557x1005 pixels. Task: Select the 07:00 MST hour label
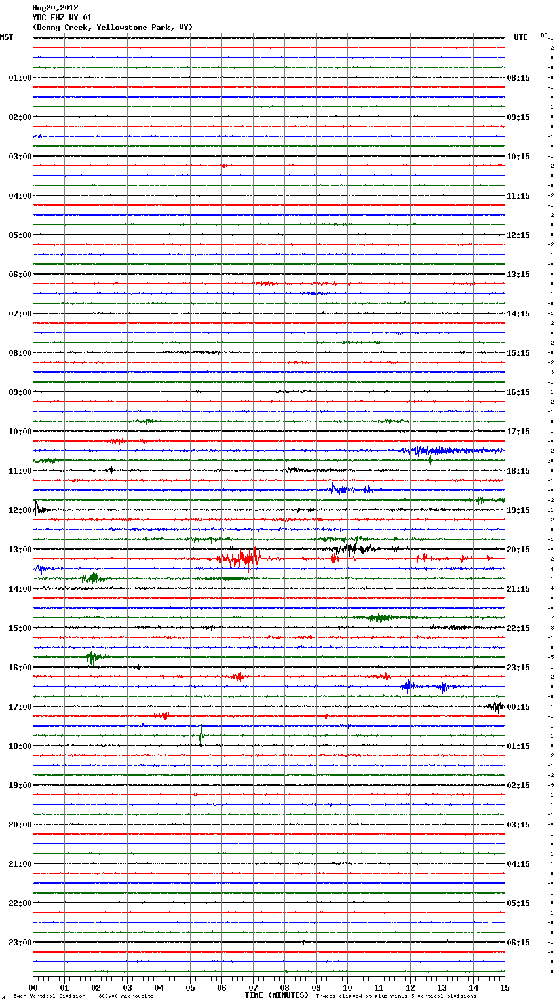[20, 314]
